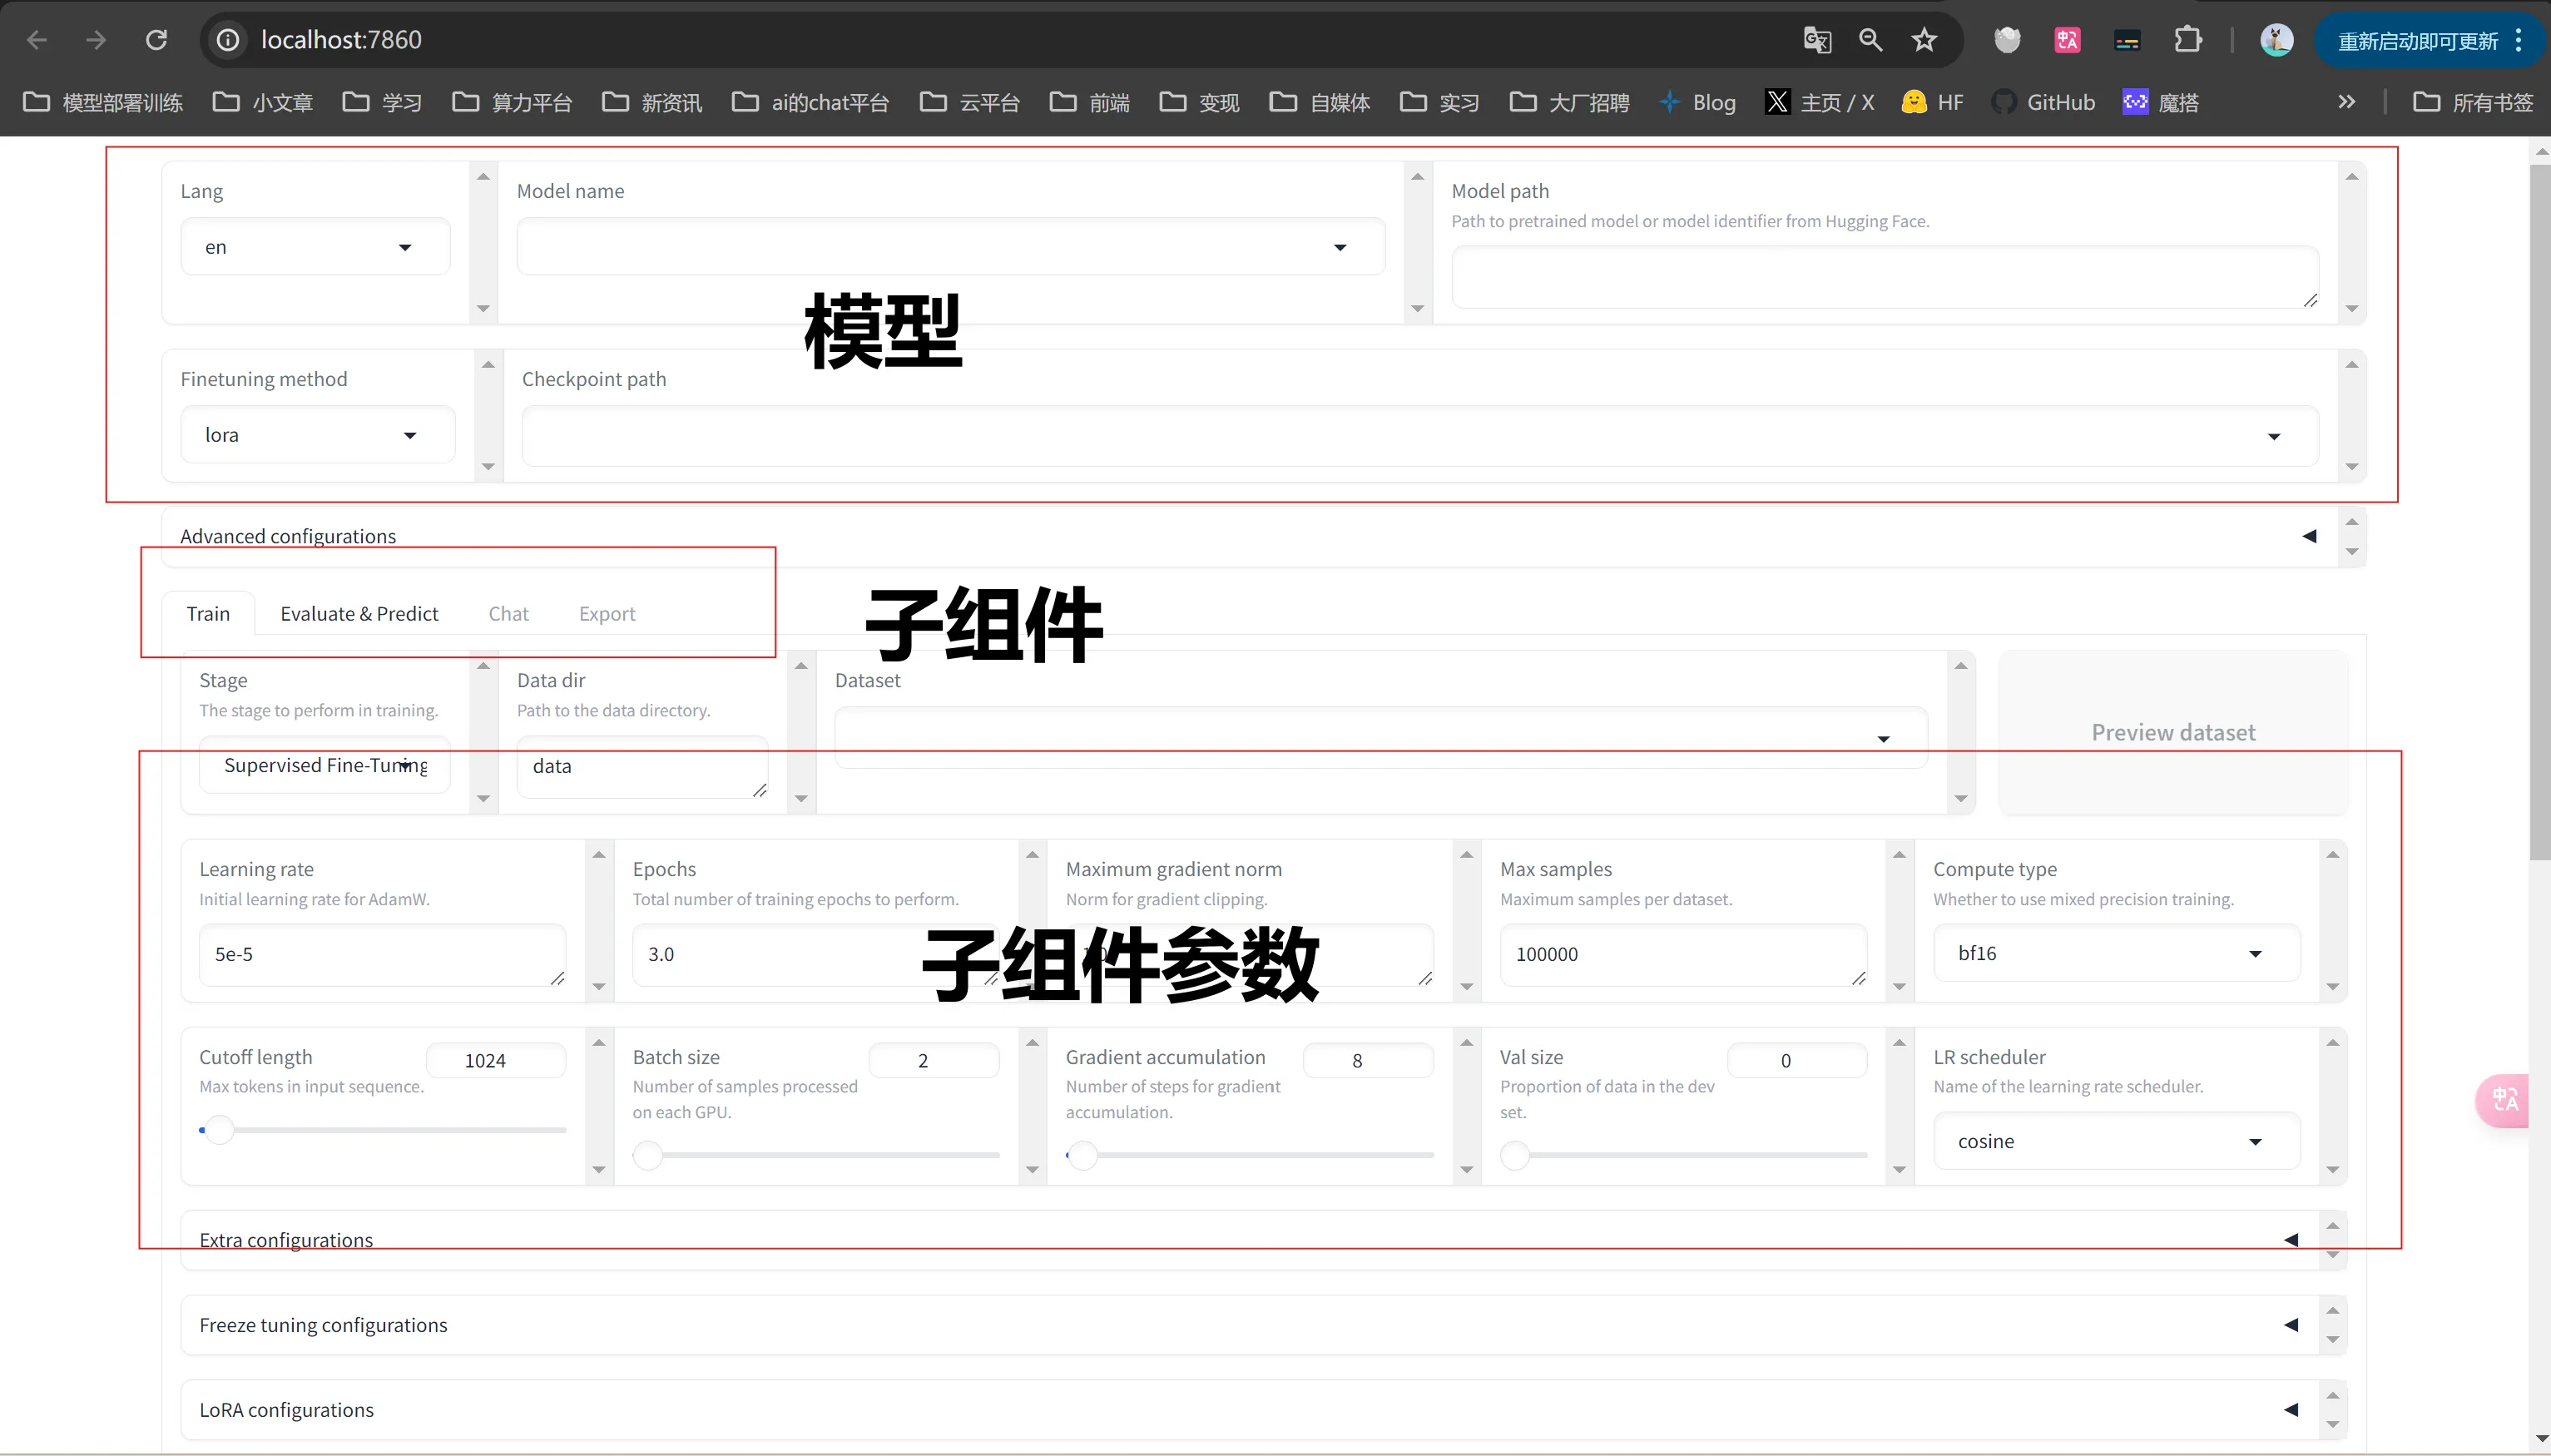Open the 大厂招聘 bookmark folder
Image resolution: width=2551 pixels, height=1456 pixels.
point(1570,102)
